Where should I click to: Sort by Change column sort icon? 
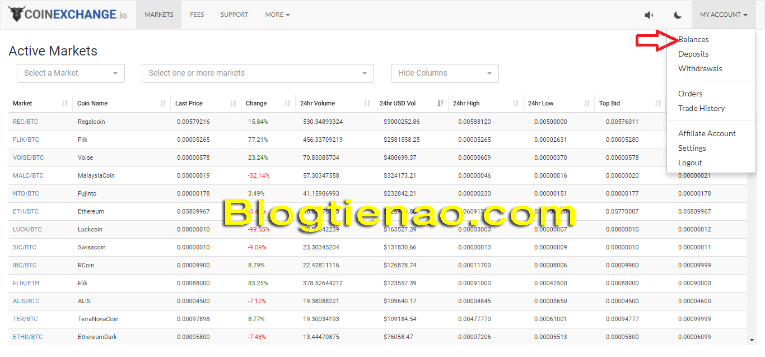288,104
